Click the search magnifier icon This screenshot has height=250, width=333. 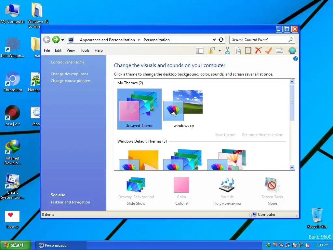[x=291, y=40]
